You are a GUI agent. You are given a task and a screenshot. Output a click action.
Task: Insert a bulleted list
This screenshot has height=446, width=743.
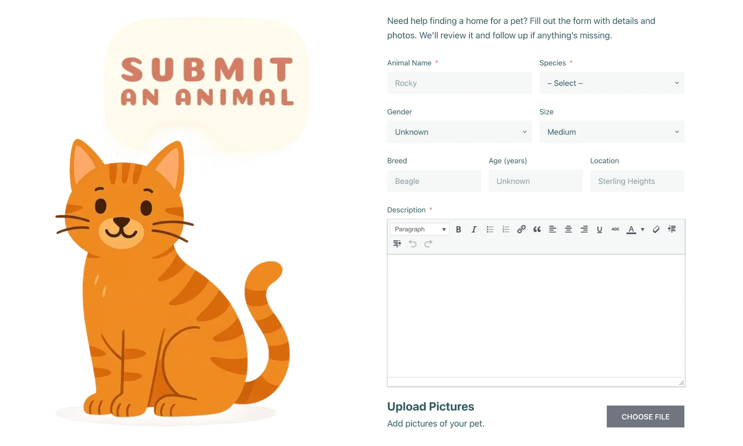(490, 230)
